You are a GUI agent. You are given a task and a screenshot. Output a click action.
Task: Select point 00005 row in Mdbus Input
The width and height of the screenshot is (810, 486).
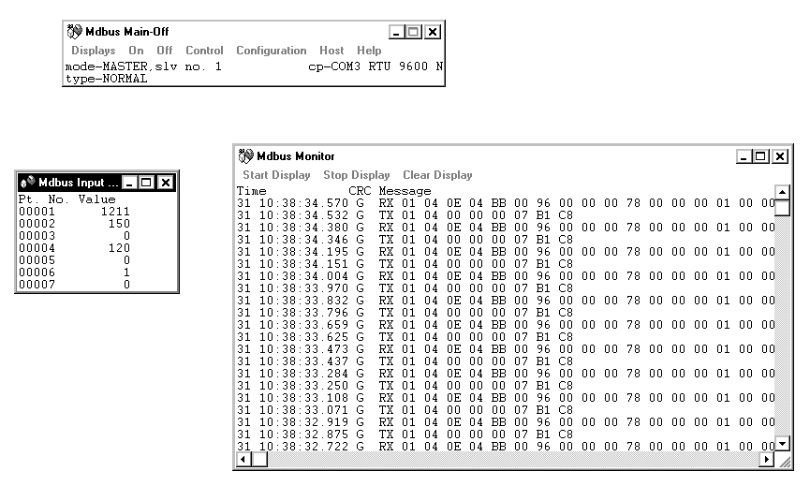(x=74, y=260)
